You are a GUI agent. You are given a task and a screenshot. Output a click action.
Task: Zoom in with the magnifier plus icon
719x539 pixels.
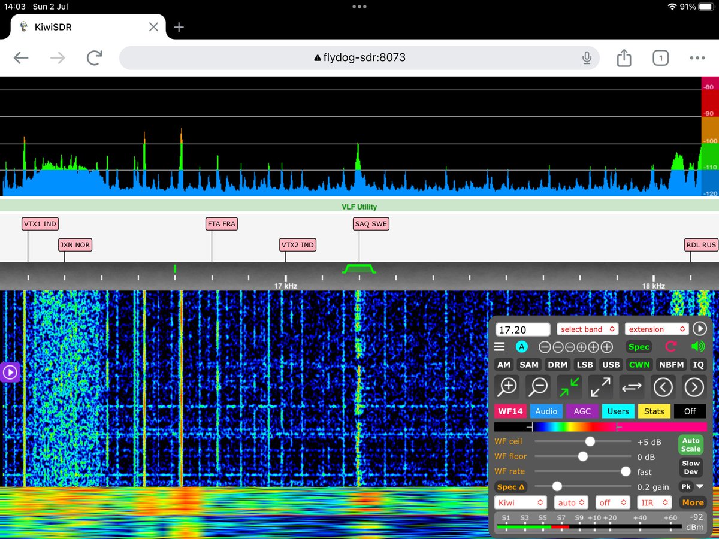508,387
